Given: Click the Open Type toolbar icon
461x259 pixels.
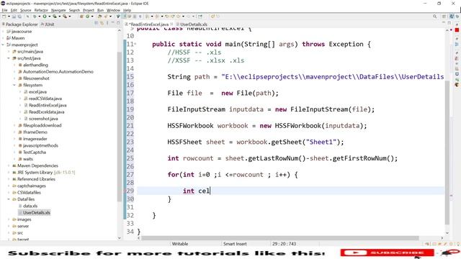Looking at the screenshot, I should point(99,17).
